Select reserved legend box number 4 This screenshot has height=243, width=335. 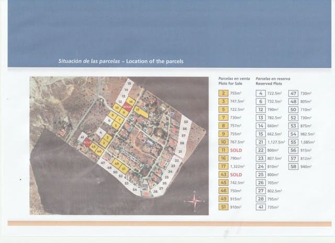[x=261, y=93]
